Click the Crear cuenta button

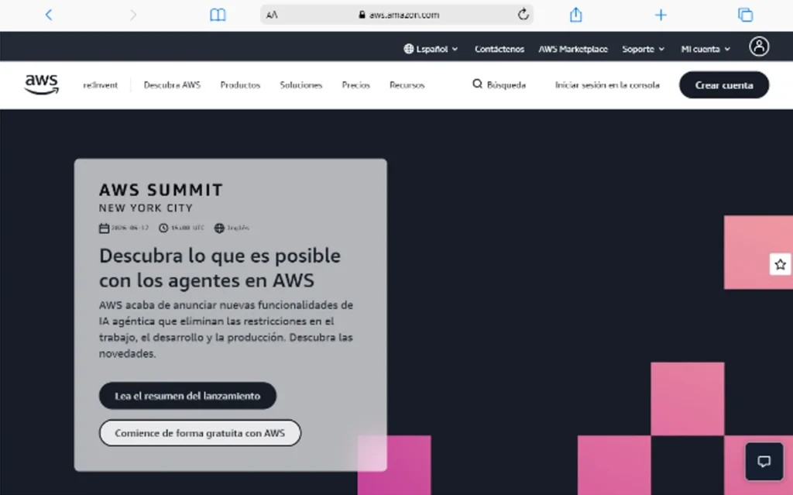[724, 85]
